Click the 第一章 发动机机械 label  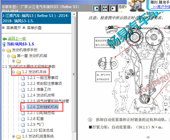[x=32, y=56]
